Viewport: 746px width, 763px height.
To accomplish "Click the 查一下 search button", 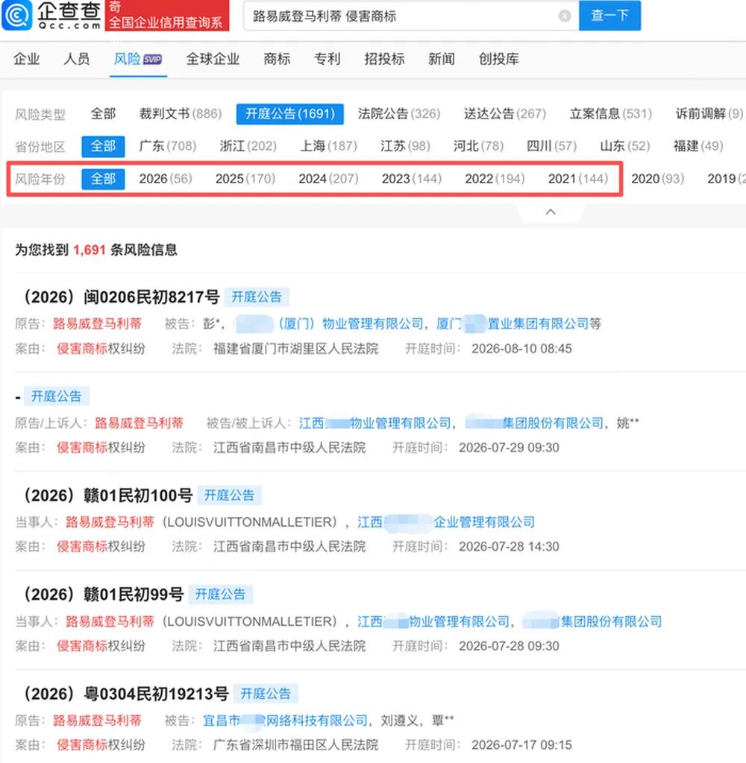I will (609, 16).
